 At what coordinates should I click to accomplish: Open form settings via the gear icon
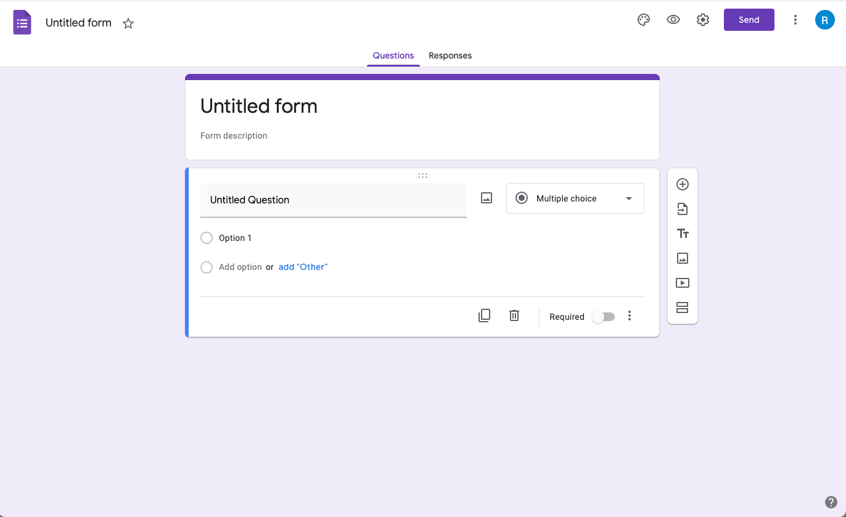(703, 20)
